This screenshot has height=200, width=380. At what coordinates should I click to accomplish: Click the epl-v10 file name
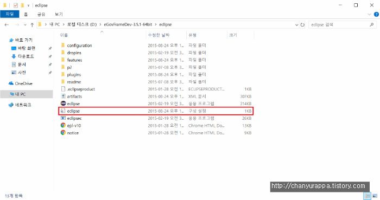click(x=74, y=126)
